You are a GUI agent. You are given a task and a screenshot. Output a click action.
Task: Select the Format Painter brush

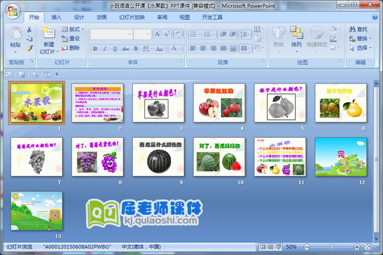tap(29, 48)
